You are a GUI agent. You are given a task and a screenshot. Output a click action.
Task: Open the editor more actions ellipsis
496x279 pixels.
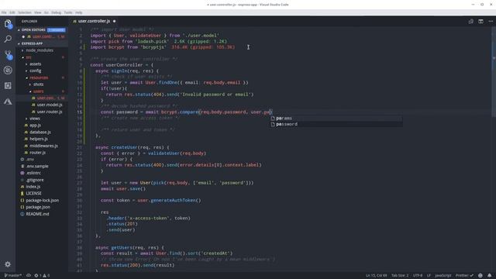[491, 21]
